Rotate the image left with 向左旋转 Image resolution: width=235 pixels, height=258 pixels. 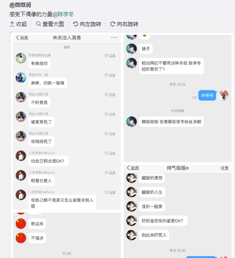(87, 24)
